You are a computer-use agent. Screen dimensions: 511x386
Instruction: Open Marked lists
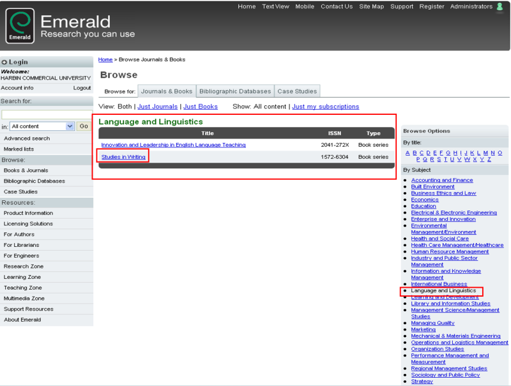coord(19,149)
